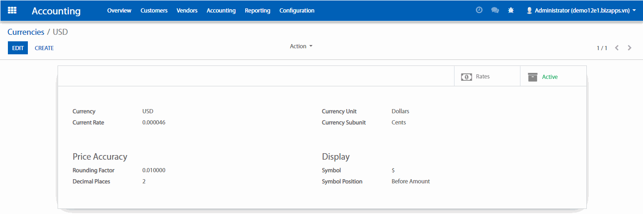The height and width of the screenshot is (214, 643).
Task: Select the Customers menu
Action: click(154, 10)
